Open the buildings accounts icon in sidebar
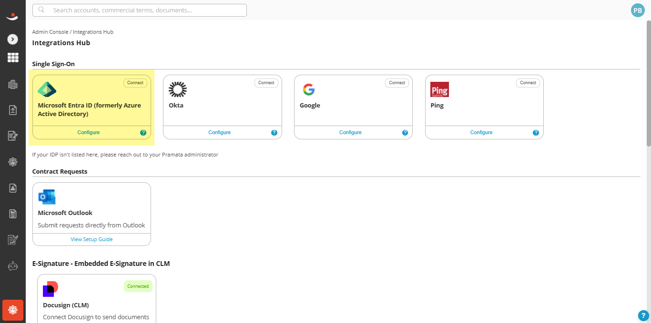Screen dimensions: 651x323 coord(13,85)
